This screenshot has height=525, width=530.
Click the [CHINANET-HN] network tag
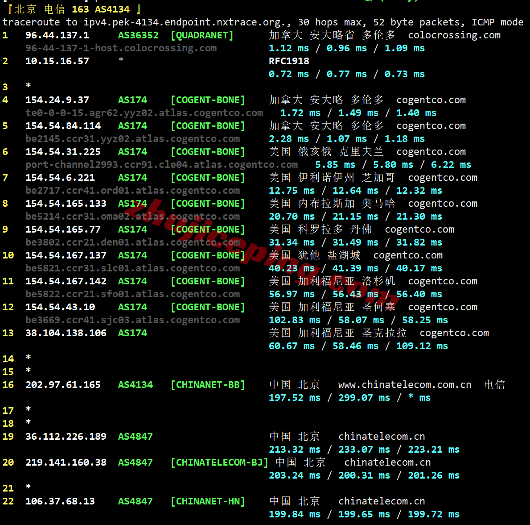208,501
